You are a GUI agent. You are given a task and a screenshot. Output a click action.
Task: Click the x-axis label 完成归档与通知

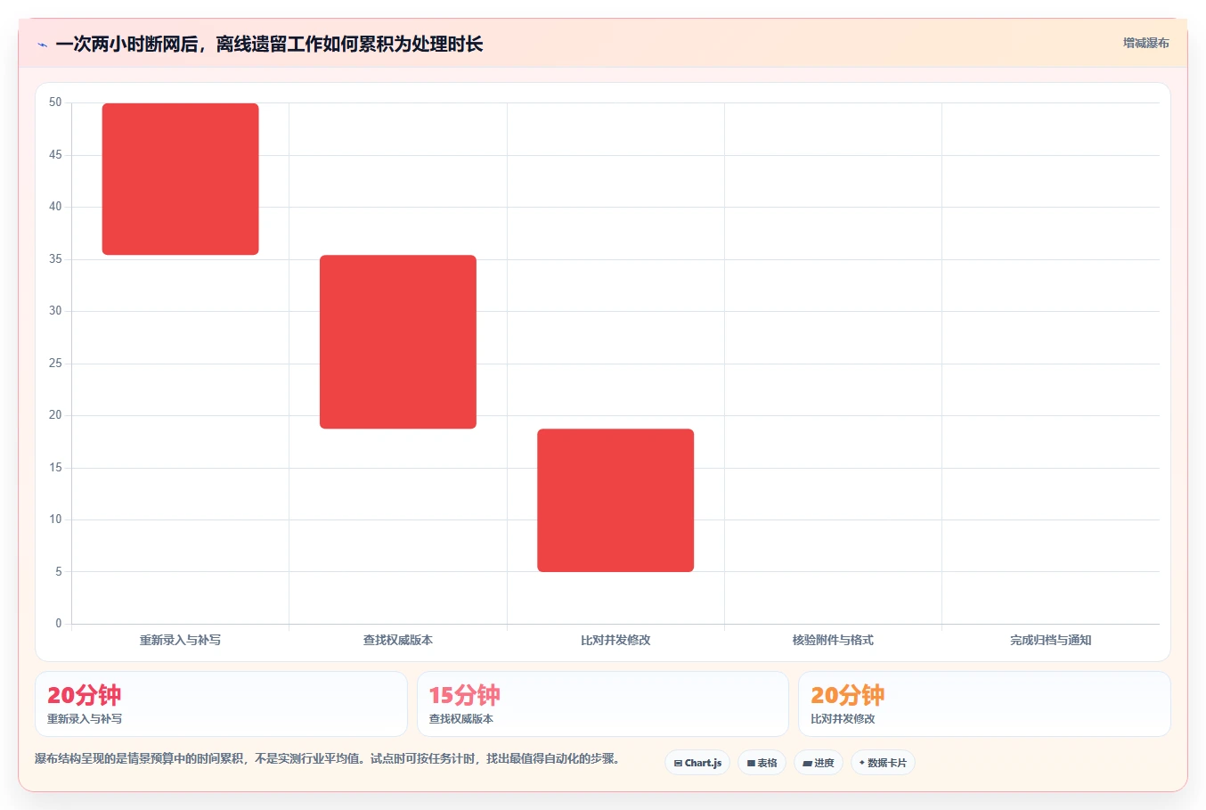coord(1051,640)
